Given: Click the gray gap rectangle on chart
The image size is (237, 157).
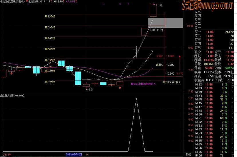Looking at the screenshot, I should (x=165, y=23).
